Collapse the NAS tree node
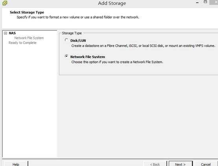The image size is (218, 166). 6,33
